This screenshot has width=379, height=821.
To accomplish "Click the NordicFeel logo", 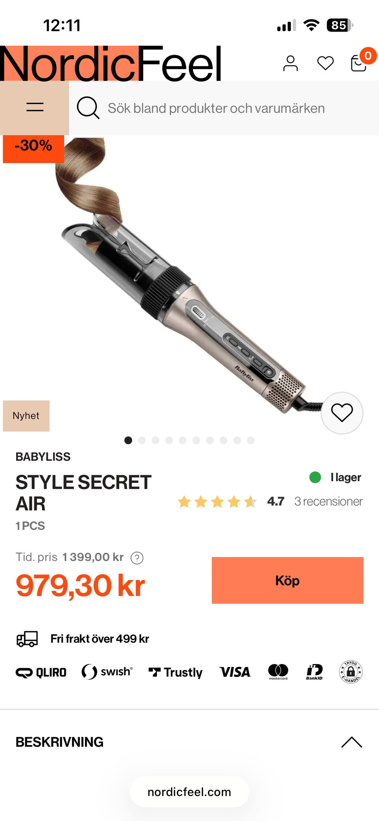I will [x=111, y=63].
